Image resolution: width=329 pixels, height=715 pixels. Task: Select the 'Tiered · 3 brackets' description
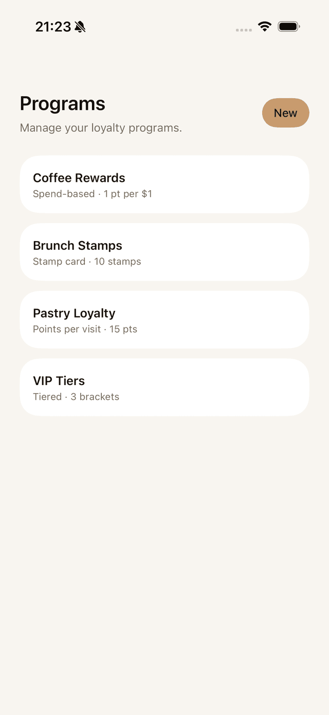tap(76, 396)
